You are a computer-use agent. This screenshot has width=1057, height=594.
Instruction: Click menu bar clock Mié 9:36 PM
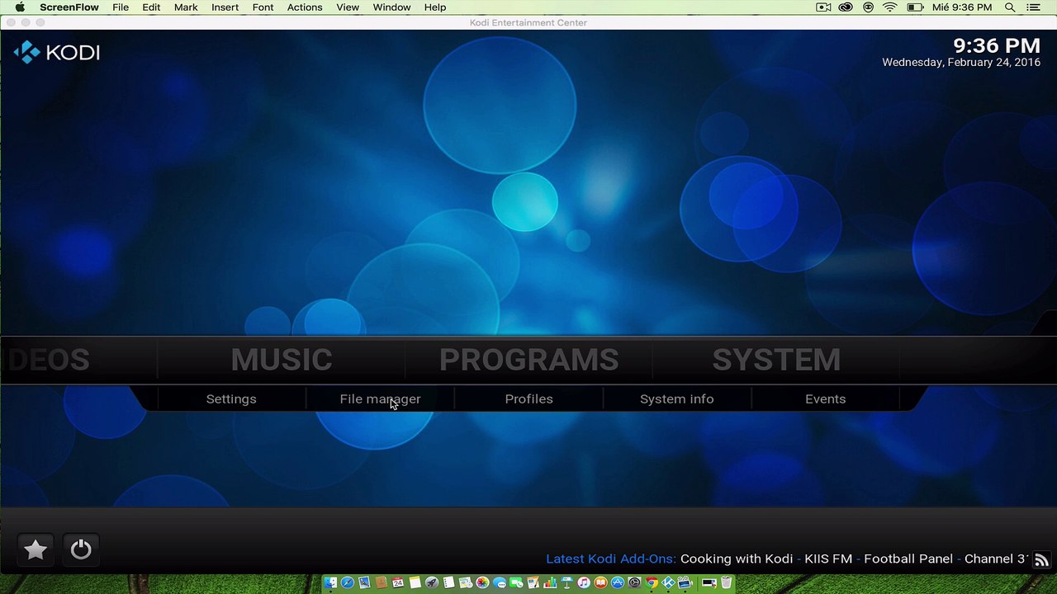(962, 7)
